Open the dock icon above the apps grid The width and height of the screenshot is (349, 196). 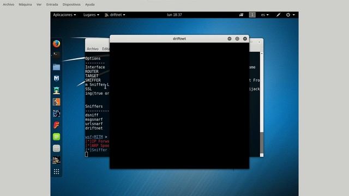[x=56, y=160]
